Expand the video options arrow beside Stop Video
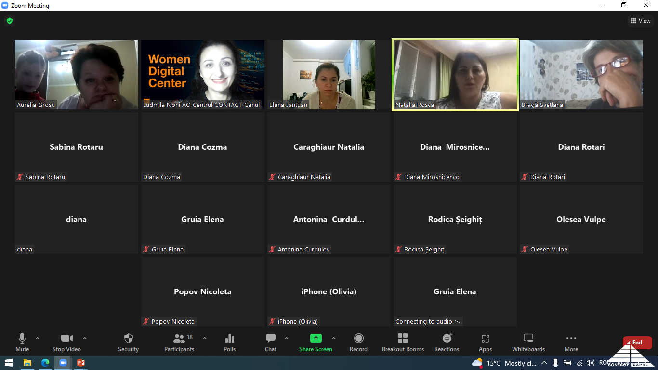 tap(85, 338)
